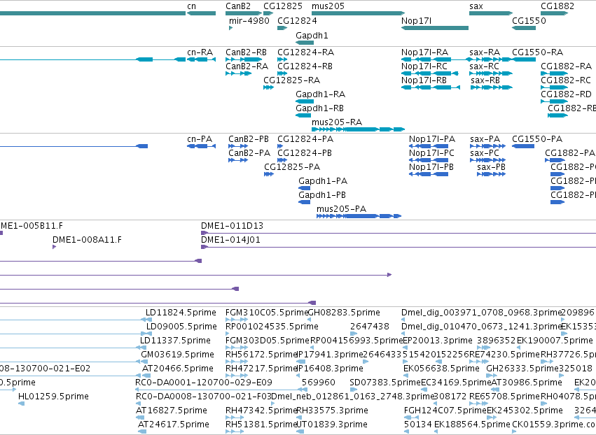Select the sax-RB transcript label
This screenshot has width=596, height=435.
coord(485,80)
